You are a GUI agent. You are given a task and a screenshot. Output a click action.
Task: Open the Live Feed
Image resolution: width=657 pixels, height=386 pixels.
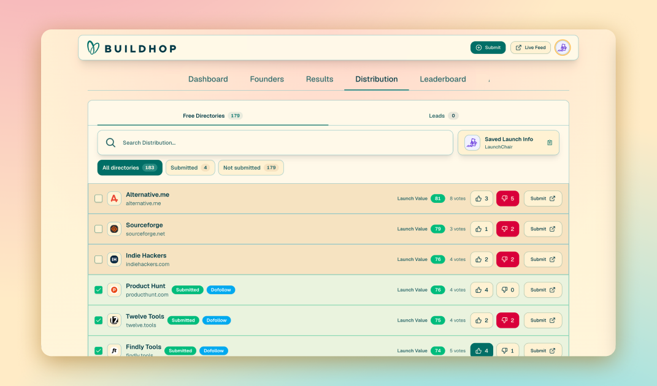click(531, 48)
